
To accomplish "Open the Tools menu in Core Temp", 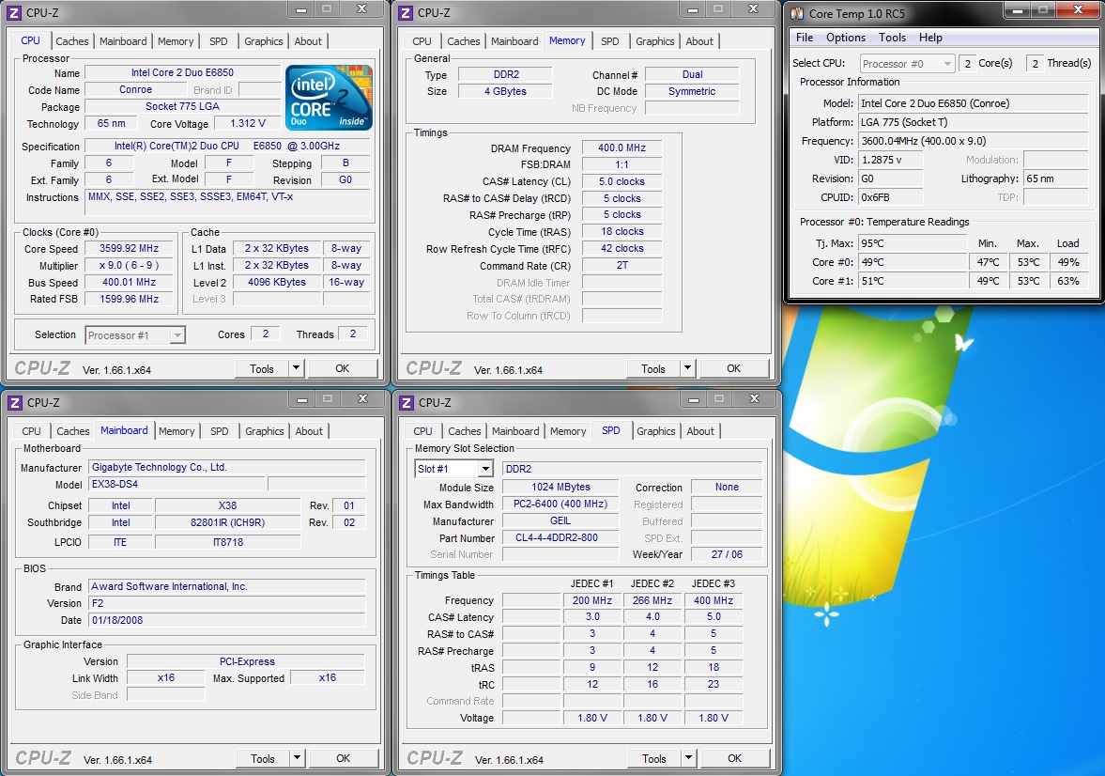I will pyautogui.click(x=892, y=38).
